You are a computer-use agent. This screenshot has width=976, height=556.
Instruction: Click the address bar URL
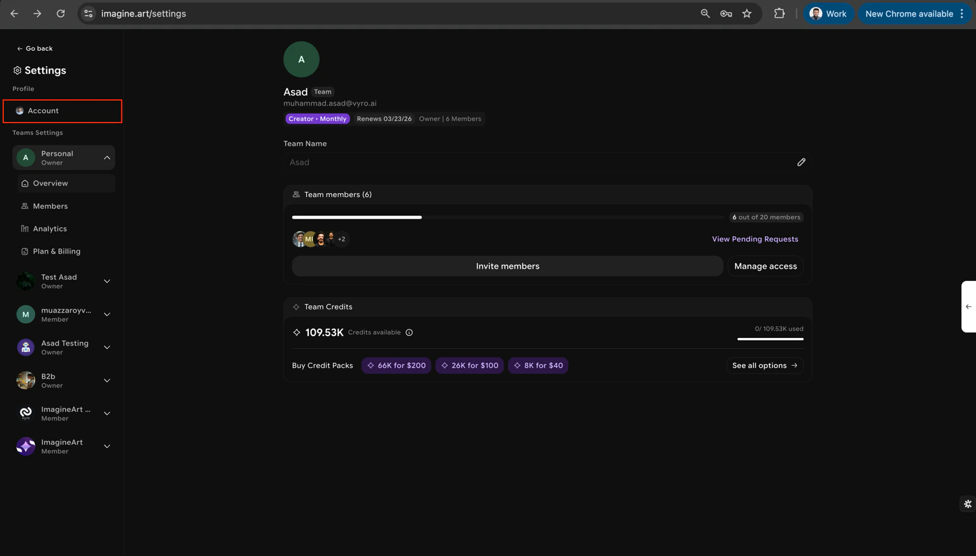click(x=144, y=13)
